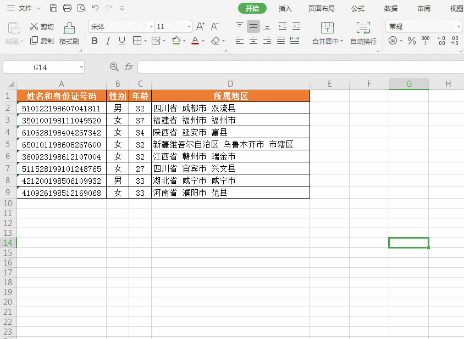Align text left horizontally

click(x=239, y=41)
